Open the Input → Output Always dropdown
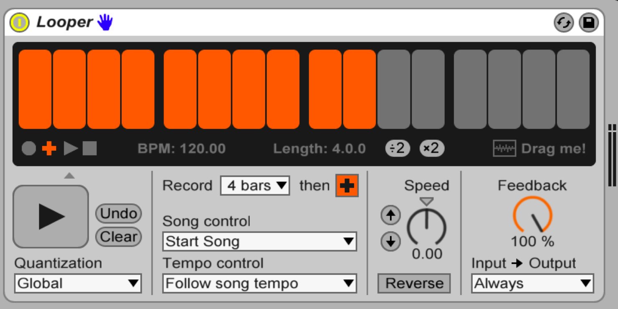The image size is (618, 309). 532,284
